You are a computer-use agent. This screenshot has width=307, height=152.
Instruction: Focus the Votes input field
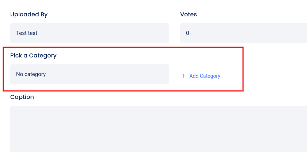click(243, 33)
